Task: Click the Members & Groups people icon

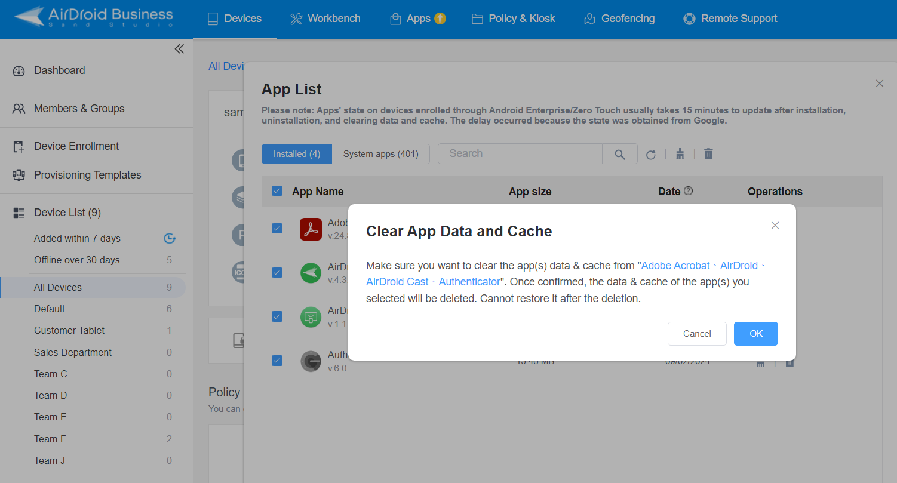Action: (x=19, y=109)
